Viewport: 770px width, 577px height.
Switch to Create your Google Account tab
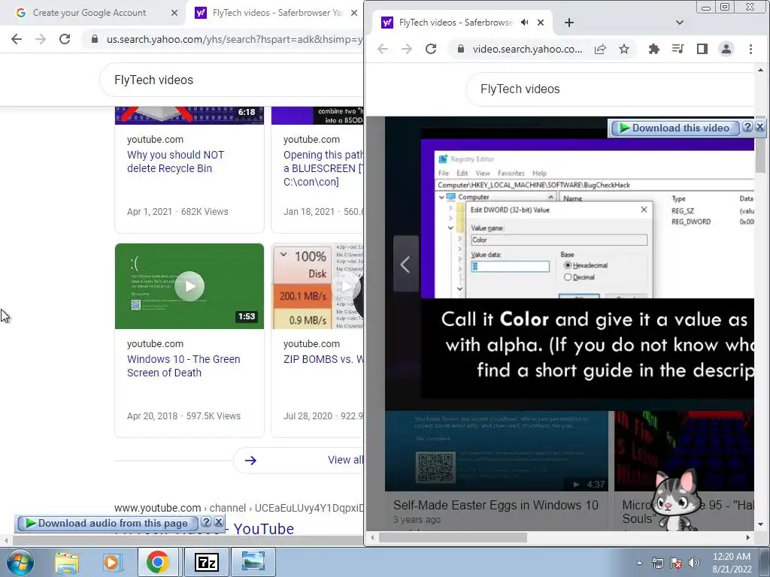[x=89, y=13]
